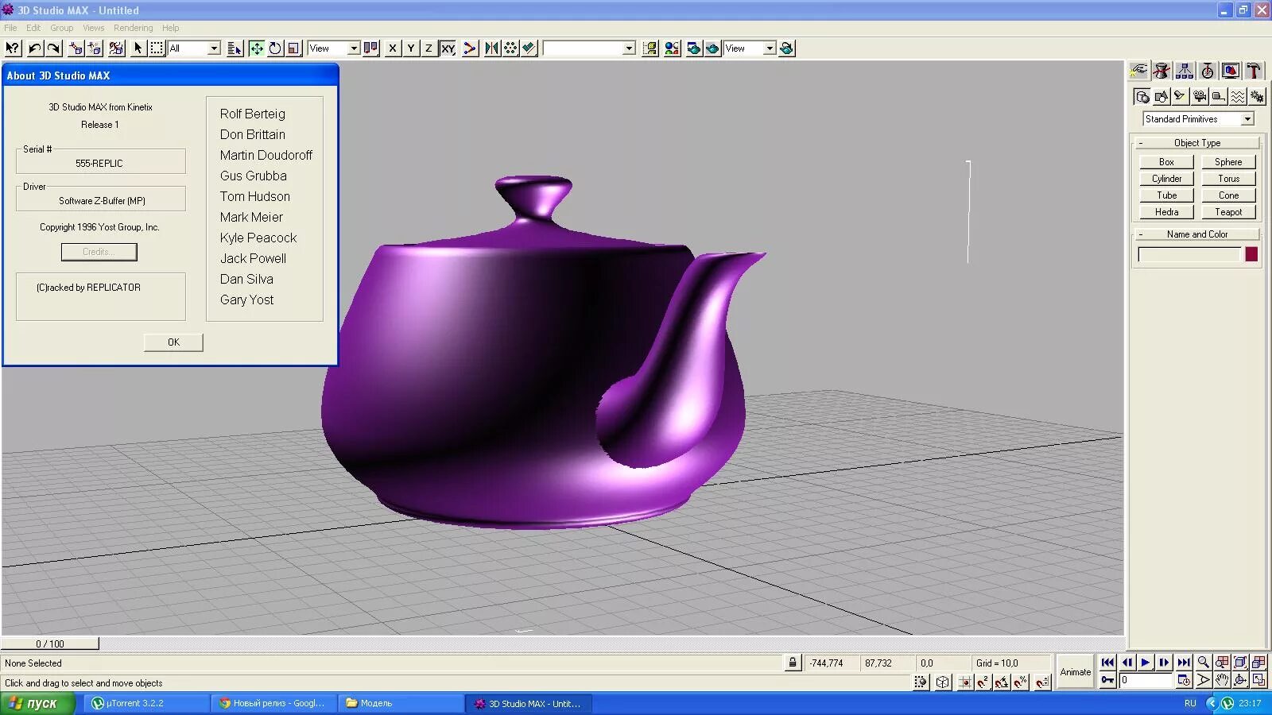Click the Pan hand viewport control
The height and width of the screenshot is (715, 1272).
click(x=1222, y=680)
